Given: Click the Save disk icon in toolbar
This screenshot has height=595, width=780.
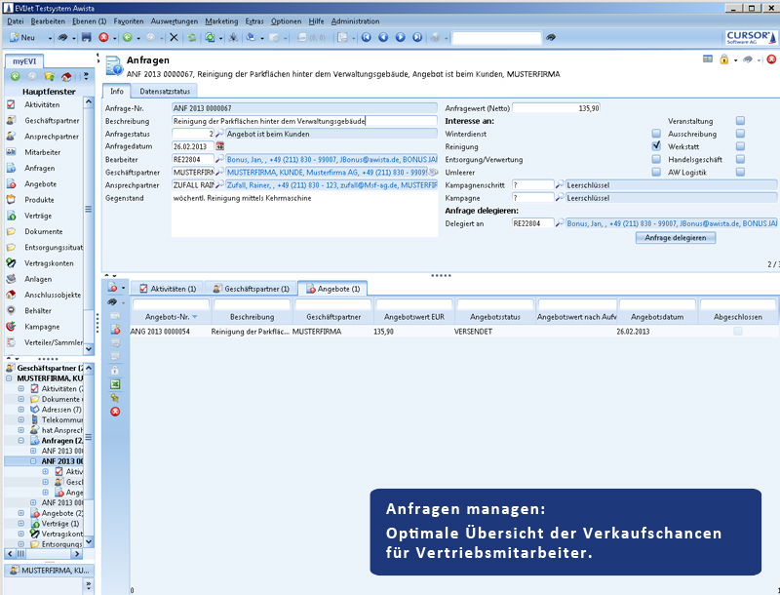Looking at the screenshot, I should [87, 37].
